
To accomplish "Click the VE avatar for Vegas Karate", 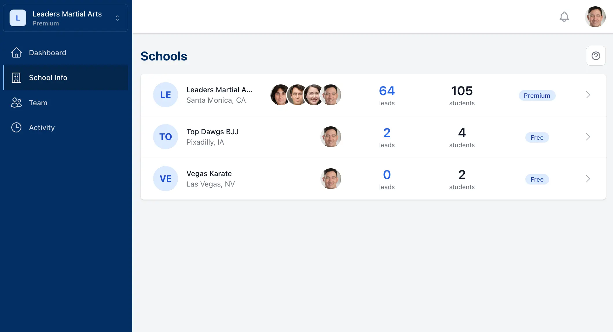I will 165,178.
